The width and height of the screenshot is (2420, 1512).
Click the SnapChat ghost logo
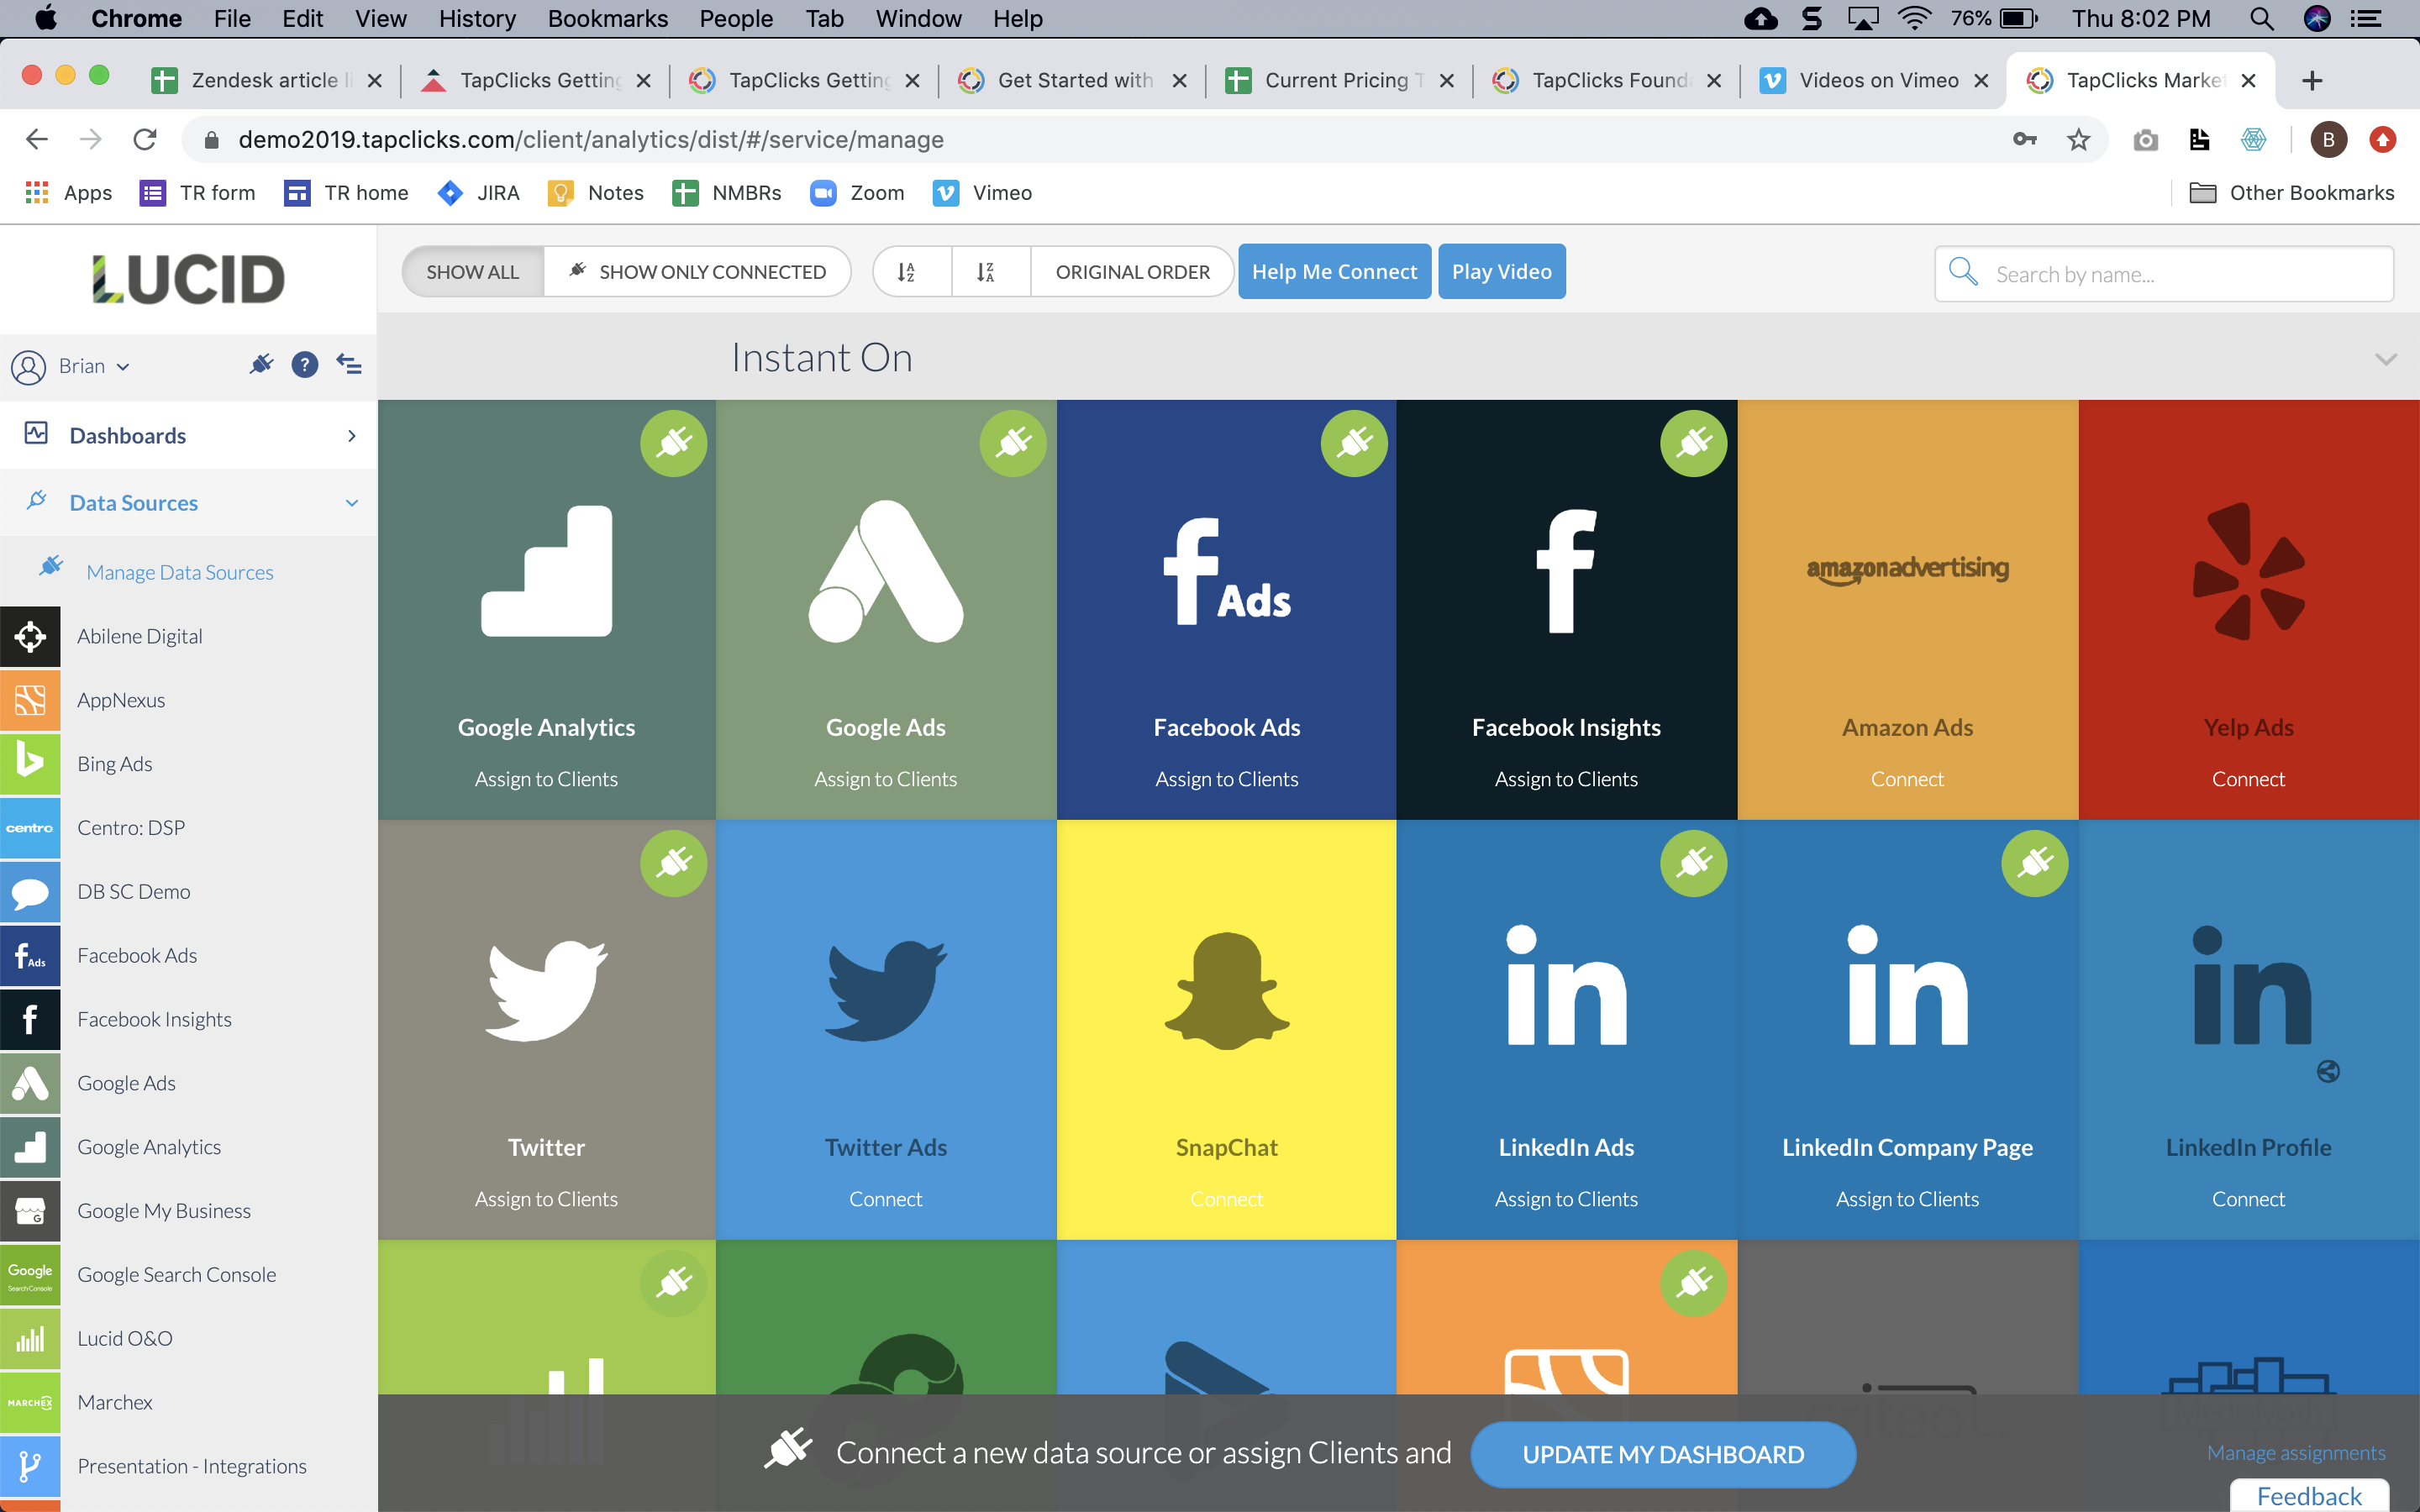pyautogui.click(x=1226, y=991)
